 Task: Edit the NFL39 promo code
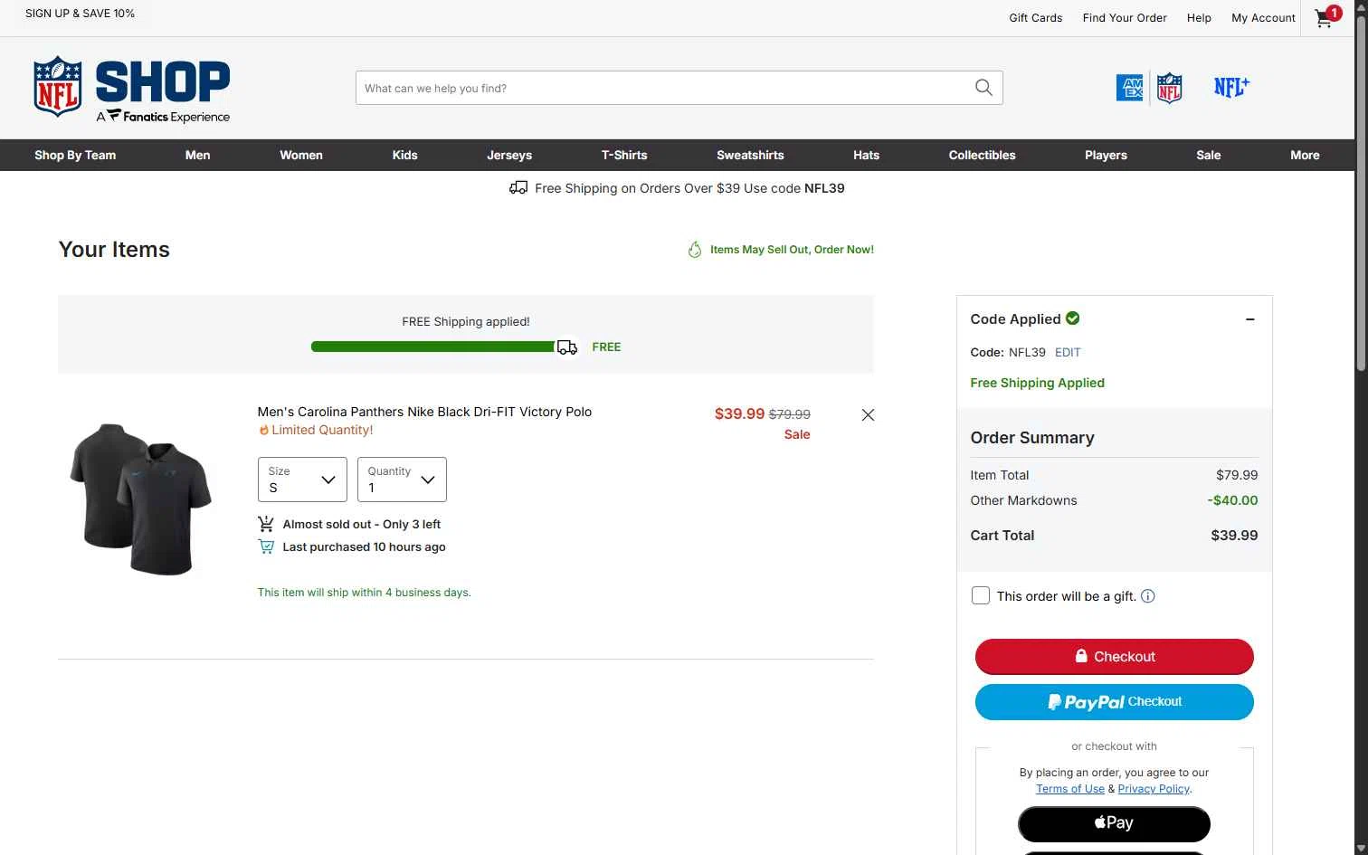(x=1068, y=353)
